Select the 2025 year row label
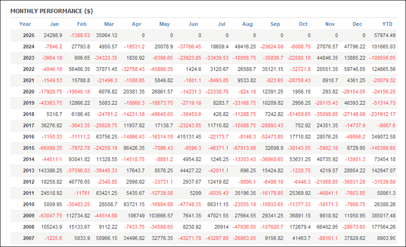Screen dimensions: 406x247 28,36
